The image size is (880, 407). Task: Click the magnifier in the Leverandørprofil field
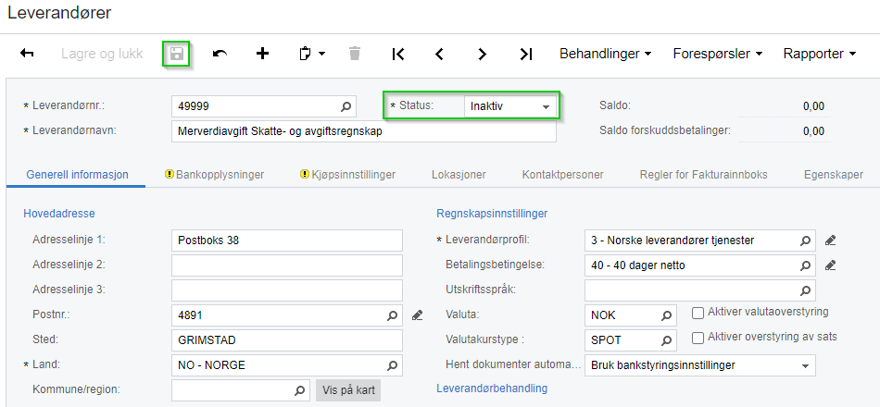(805, 240)
